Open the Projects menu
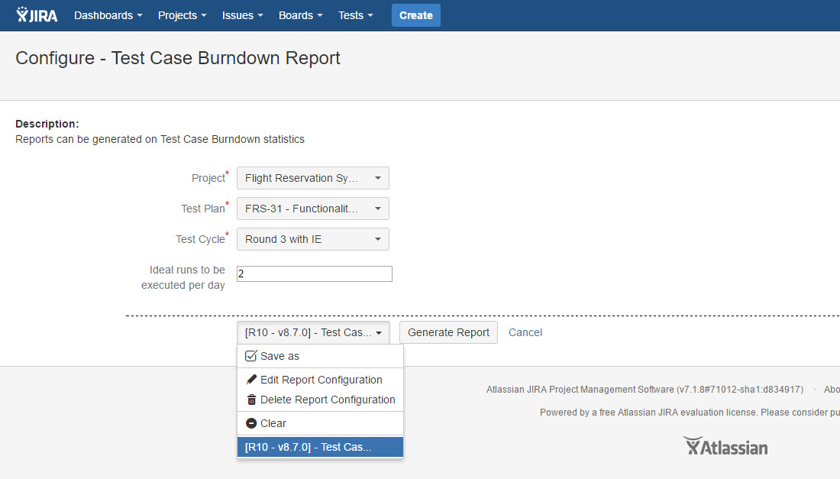The width and height of the screenshot is (840, 479). pyautogui.click(x=182, y=15)
